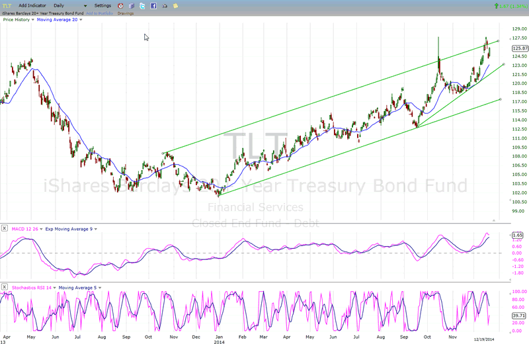
Task: Click the Add to Portfolio link
Action: (x=99, y=13)
